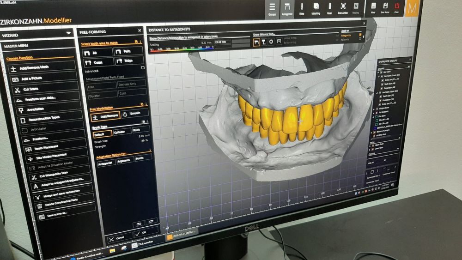Click the Brush Size 2.00 mm value
Image resolution: width=462 pixels, height=260 pixels.
[x=144, y=136]
